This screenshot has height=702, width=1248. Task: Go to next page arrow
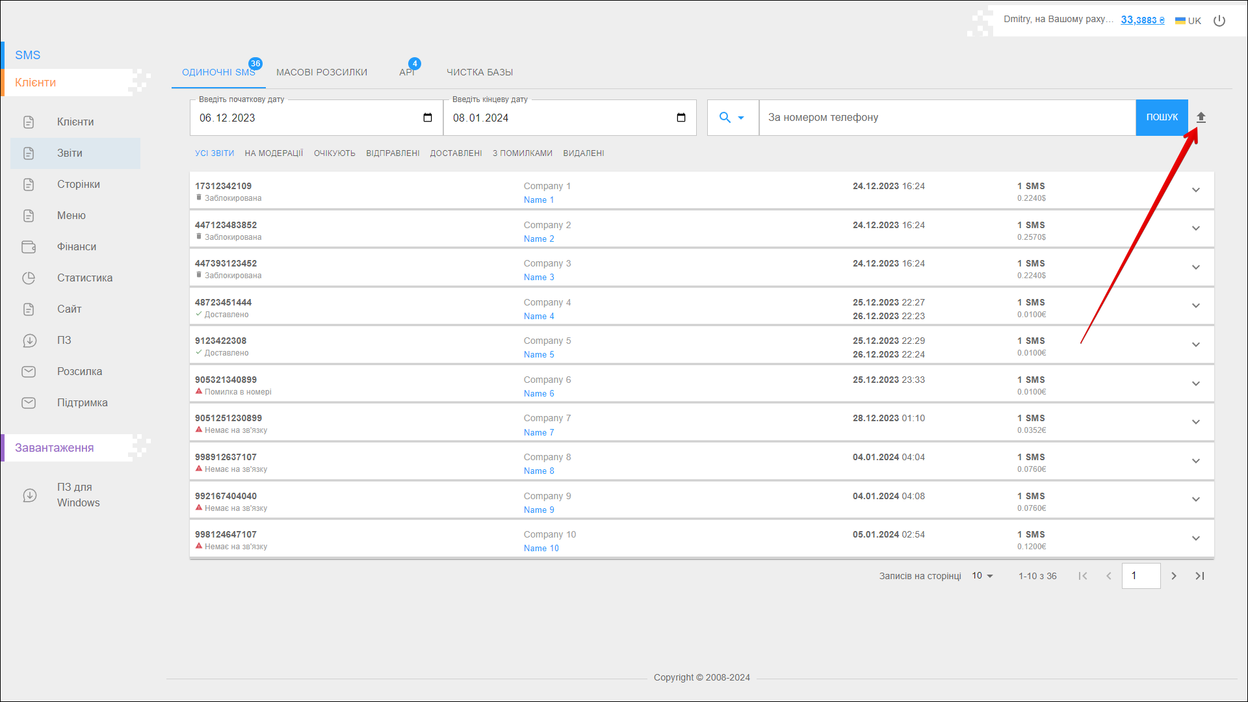click(1174, 576)
